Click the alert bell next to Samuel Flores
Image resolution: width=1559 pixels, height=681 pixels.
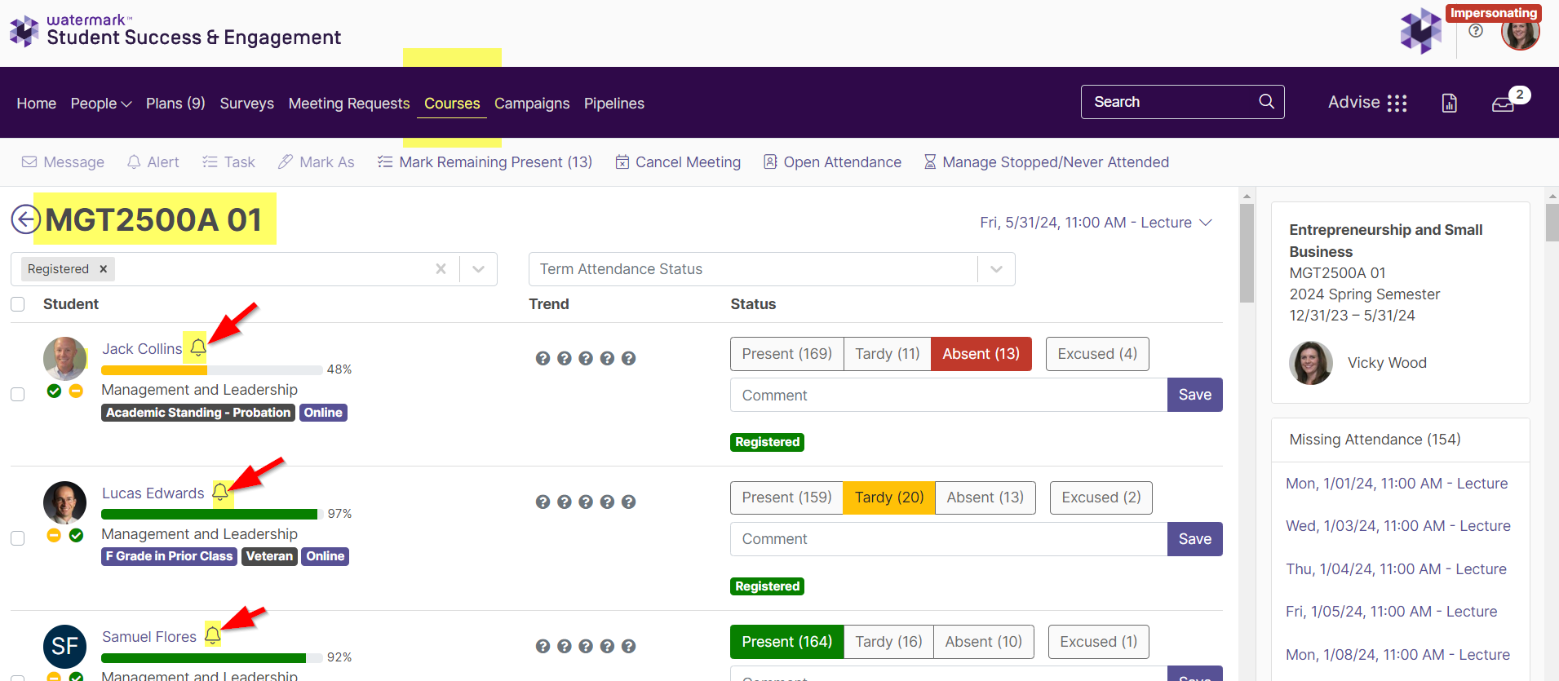212,635
